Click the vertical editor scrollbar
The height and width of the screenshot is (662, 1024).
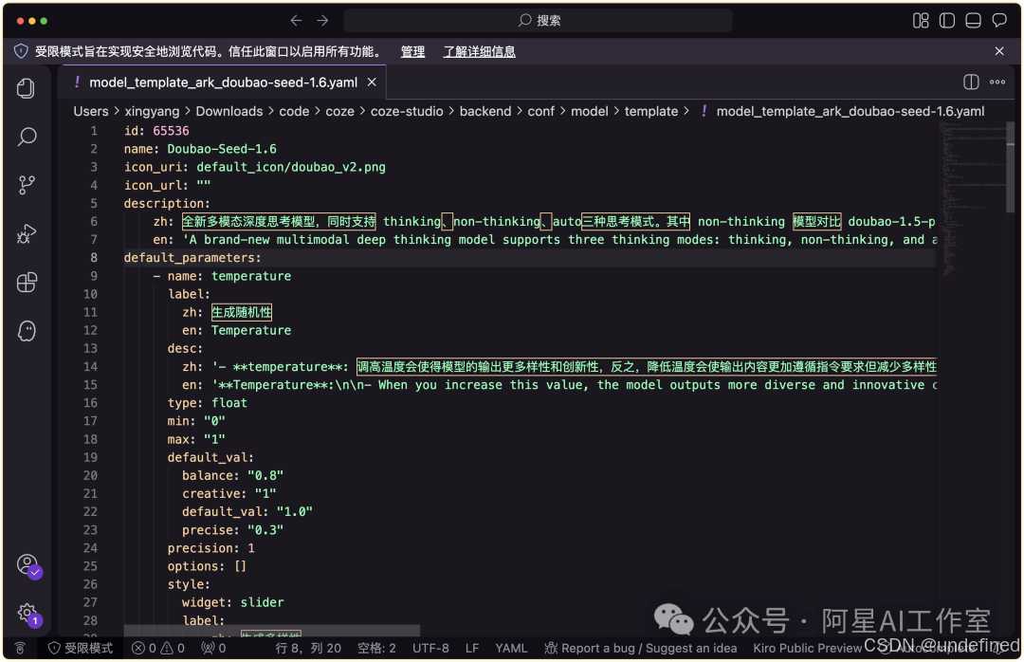pyautogui.click(x=1011, y=167)
